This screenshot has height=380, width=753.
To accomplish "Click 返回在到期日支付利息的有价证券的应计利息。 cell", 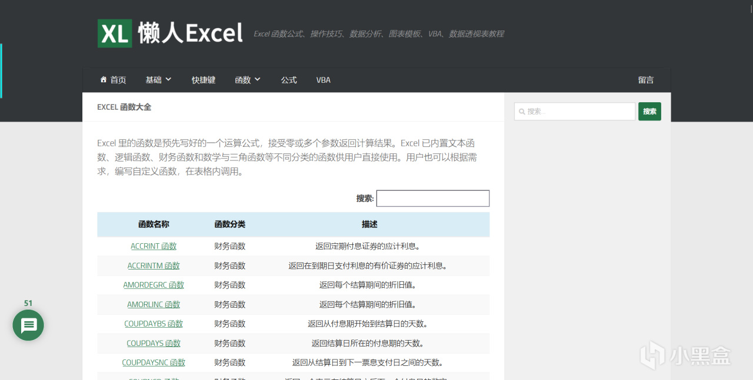I will pos(369,265).
